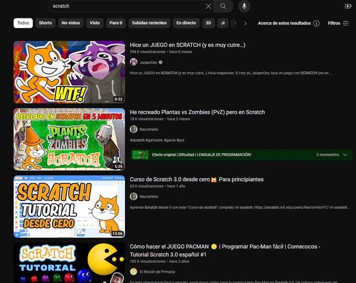Open the Filtros options panel

coord(338,23)
